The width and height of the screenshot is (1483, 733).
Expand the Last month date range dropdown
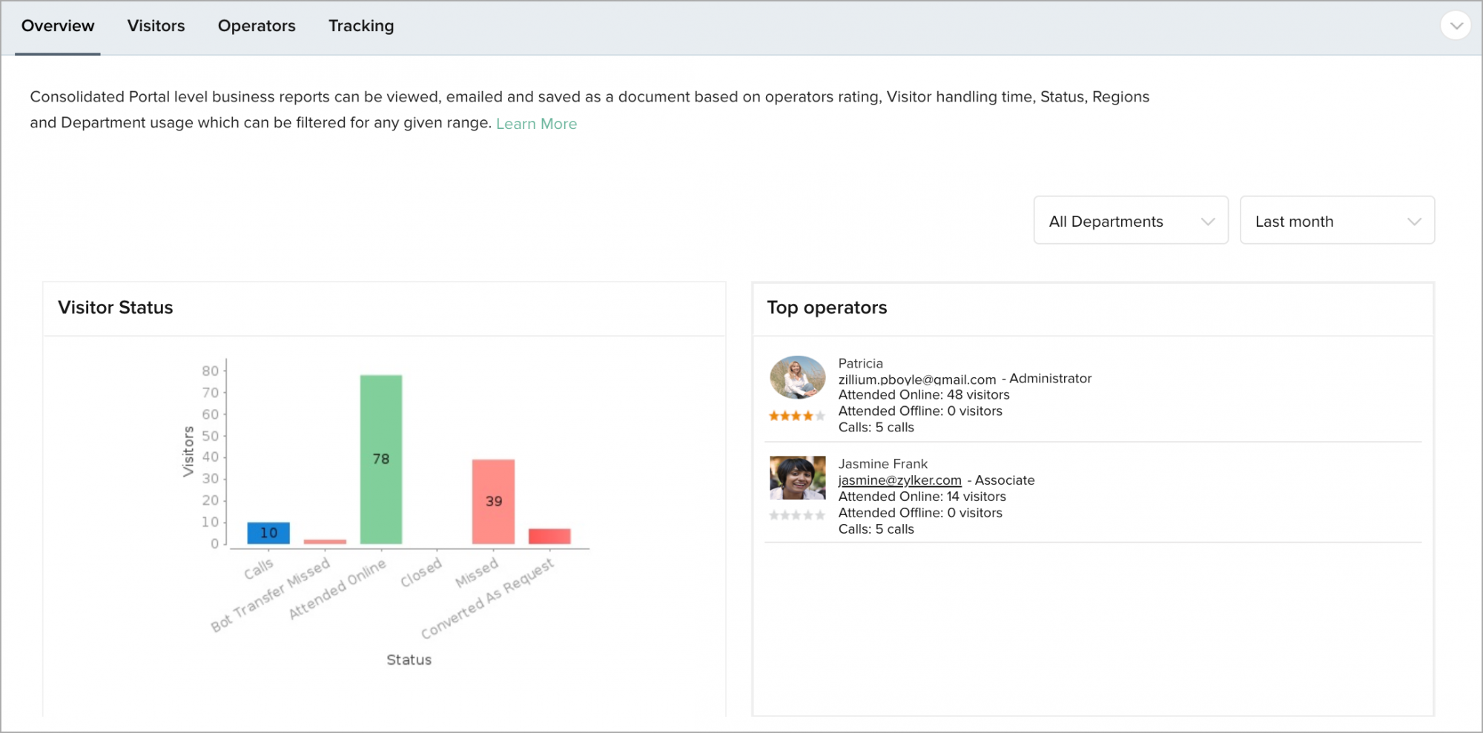[1337, 221]
